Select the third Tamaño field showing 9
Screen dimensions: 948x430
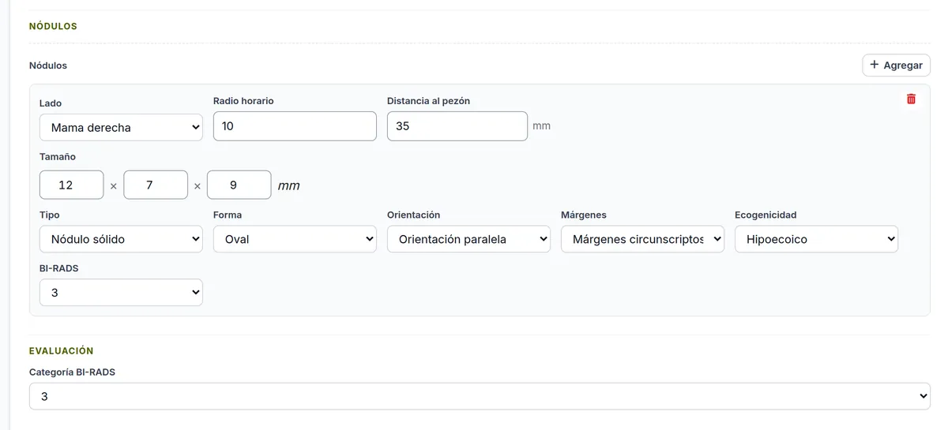[239, 185]
